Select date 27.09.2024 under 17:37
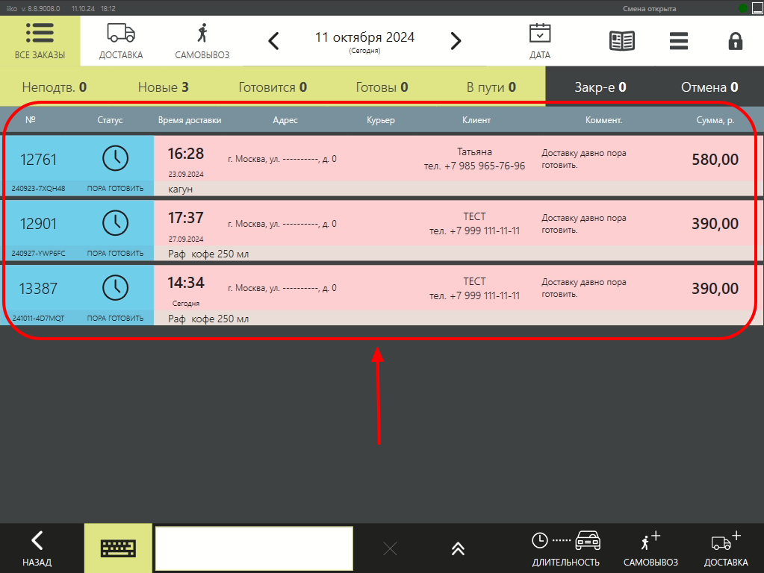Viewport: 764px width, 573px height. (186, 239)
